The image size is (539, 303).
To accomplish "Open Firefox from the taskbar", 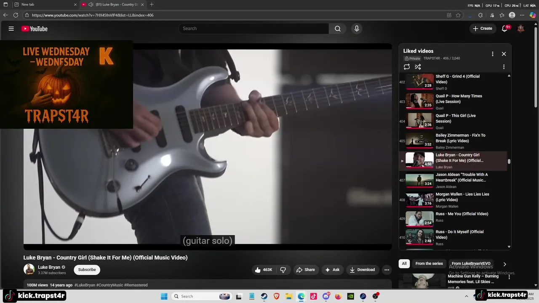I will [x=338, y=296].
